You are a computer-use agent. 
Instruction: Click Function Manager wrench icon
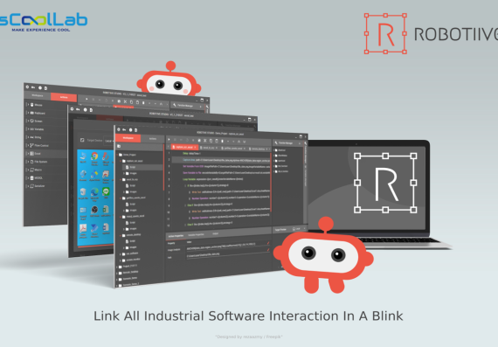[x=276, y=143]
